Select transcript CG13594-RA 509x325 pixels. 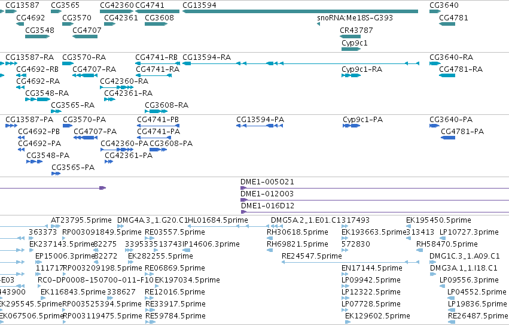tap(301, 63)
